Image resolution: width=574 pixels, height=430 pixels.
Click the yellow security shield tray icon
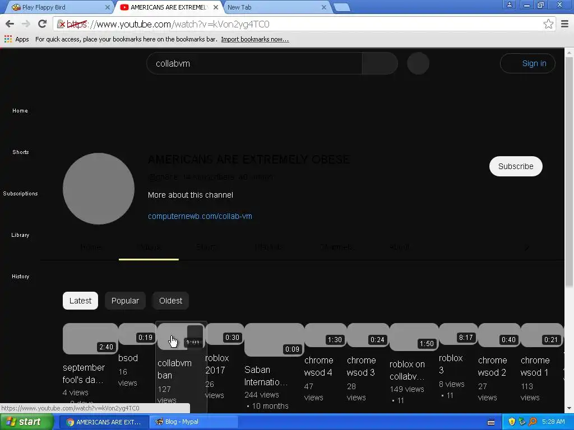512,422
